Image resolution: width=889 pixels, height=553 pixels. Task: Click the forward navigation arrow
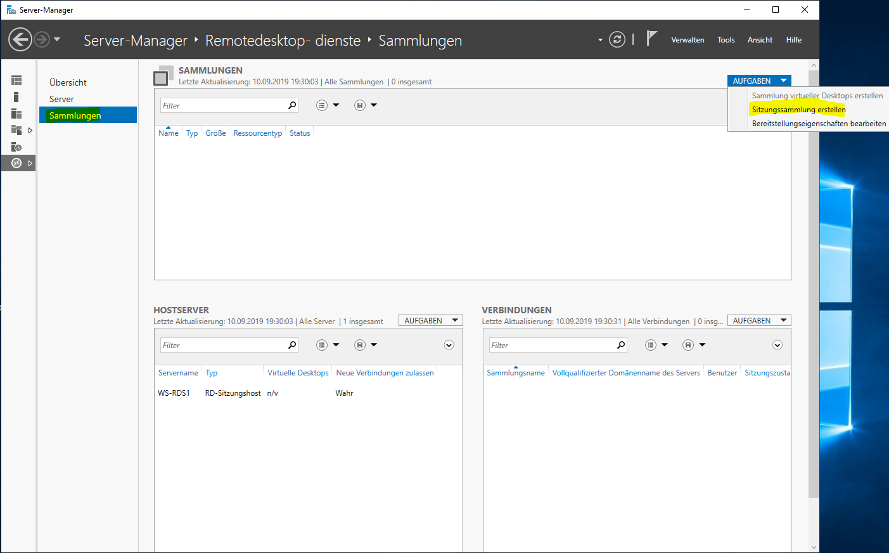click(42, 40)
